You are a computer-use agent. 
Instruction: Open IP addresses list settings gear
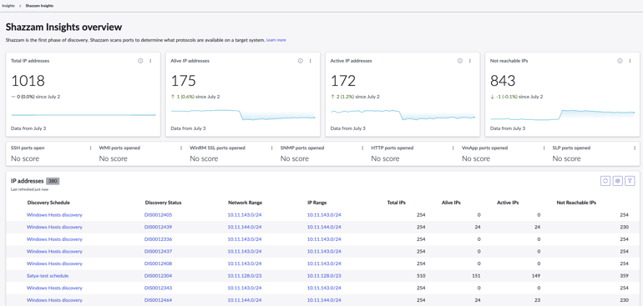(x=618, y=181)
